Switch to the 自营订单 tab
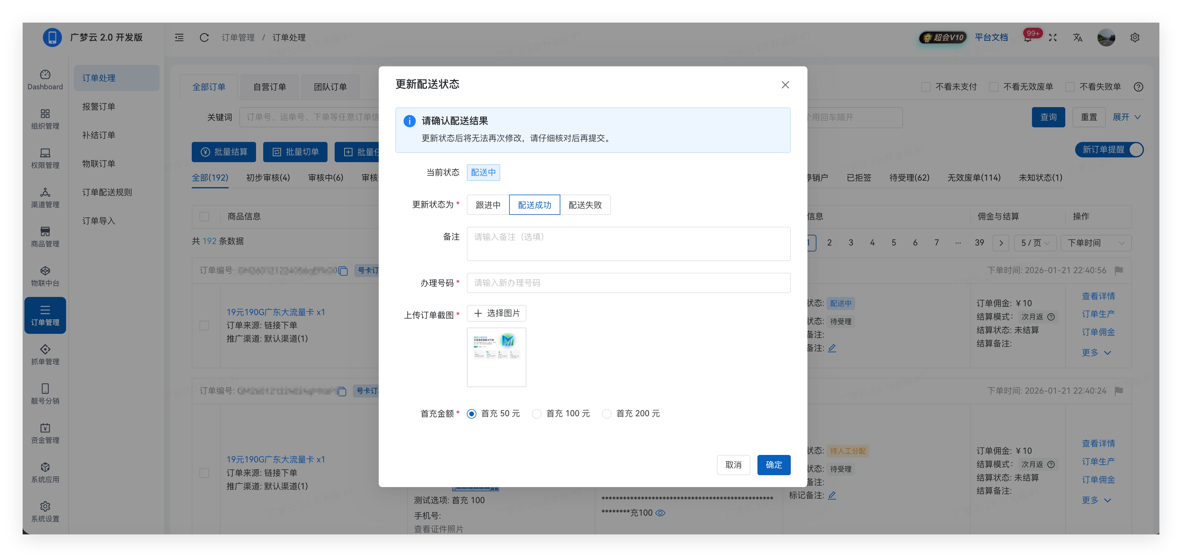This screenshot has height=557, width=1182. pos(269,87)
